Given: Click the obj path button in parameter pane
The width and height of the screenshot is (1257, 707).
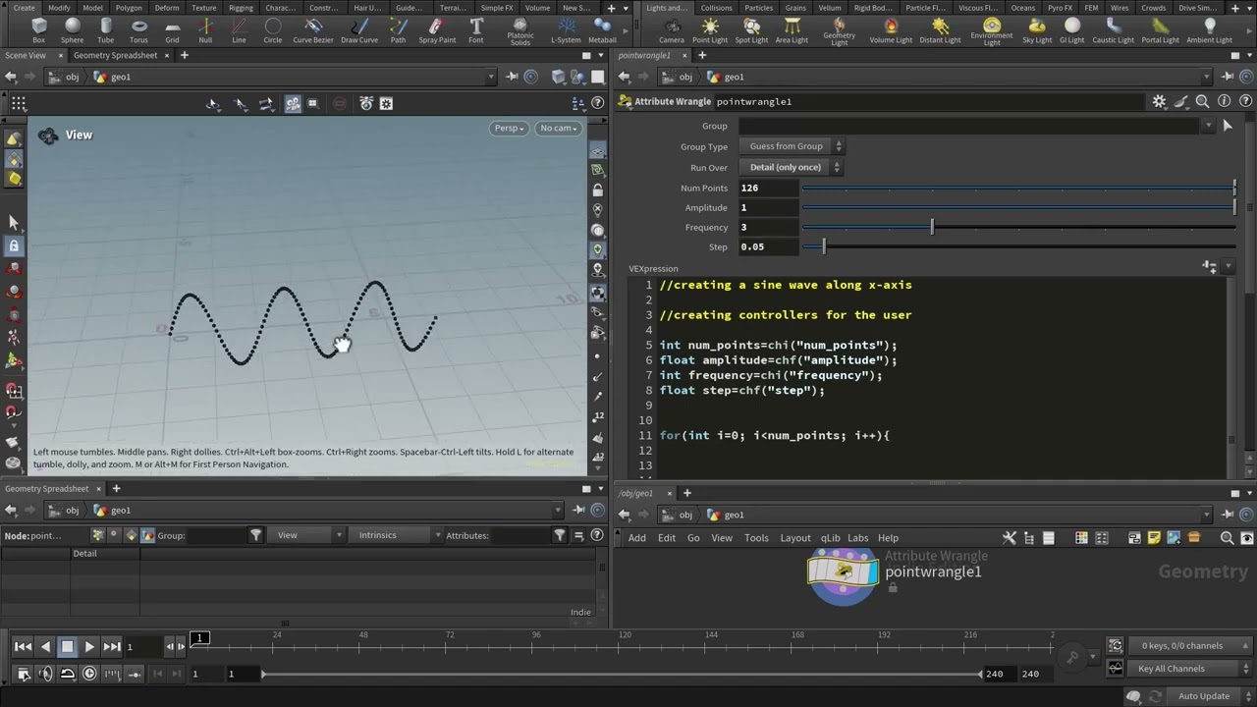Looking at the screenshot, I should 679,77.
